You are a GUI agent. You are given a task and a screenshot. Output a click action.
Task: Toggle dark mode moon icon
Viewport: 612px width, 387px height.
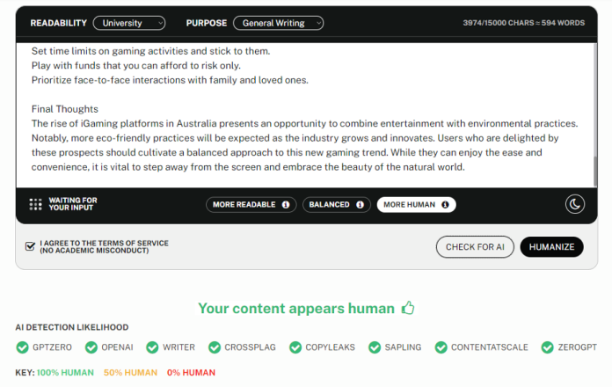pos(574,204)
